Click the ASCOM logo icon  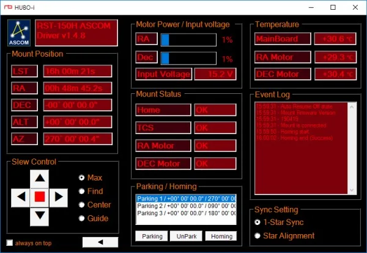pyautogui.click(x=19, y=33)
